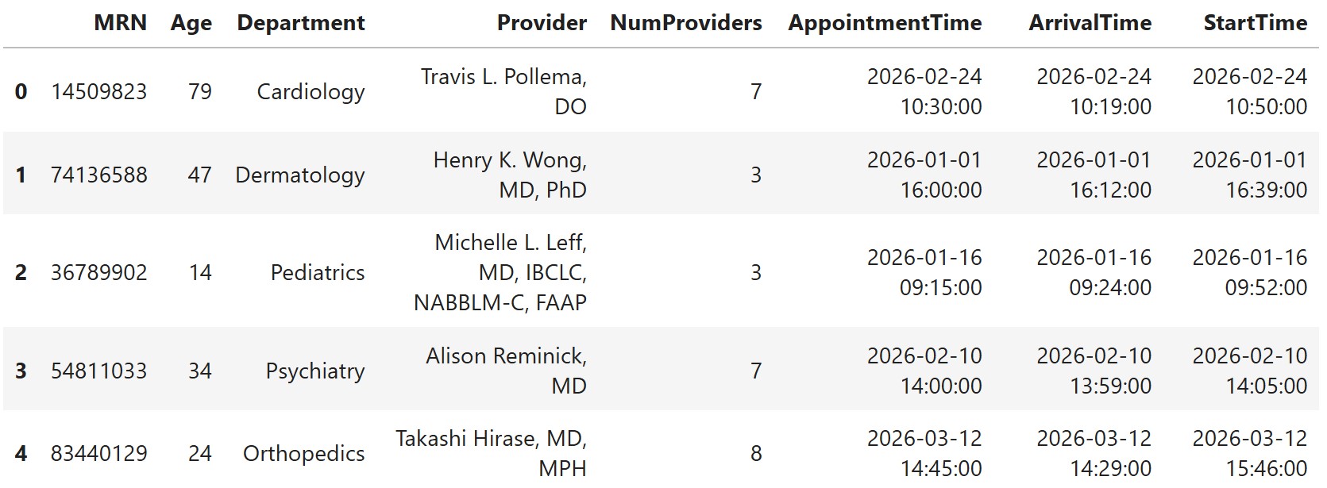Click the Age column header
Viewport: 1327px width, 488px height.
click(191, 23)
